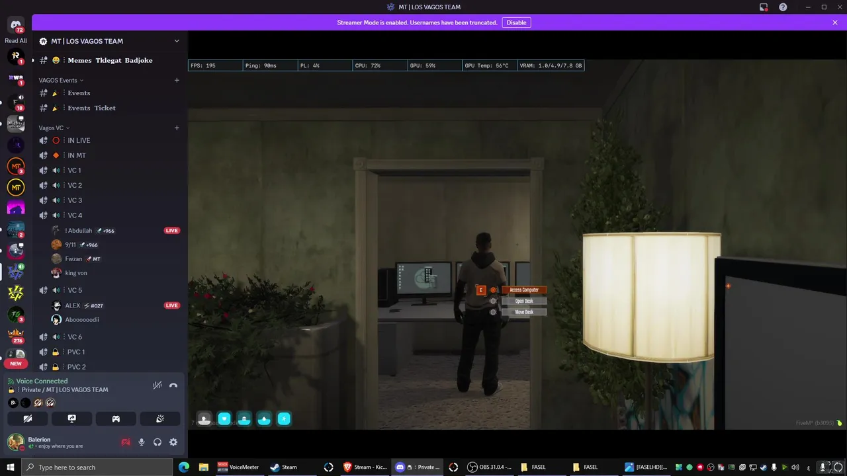Open the crown server icon with 276 badge
This screenshot has width=847, height=476.
[16, 336]
